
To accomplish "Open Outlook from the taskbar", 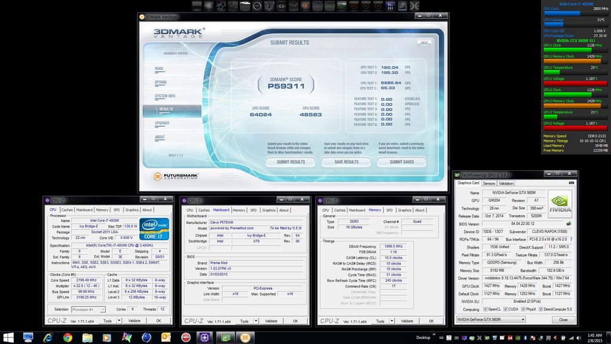I will (x=166, y=337).
